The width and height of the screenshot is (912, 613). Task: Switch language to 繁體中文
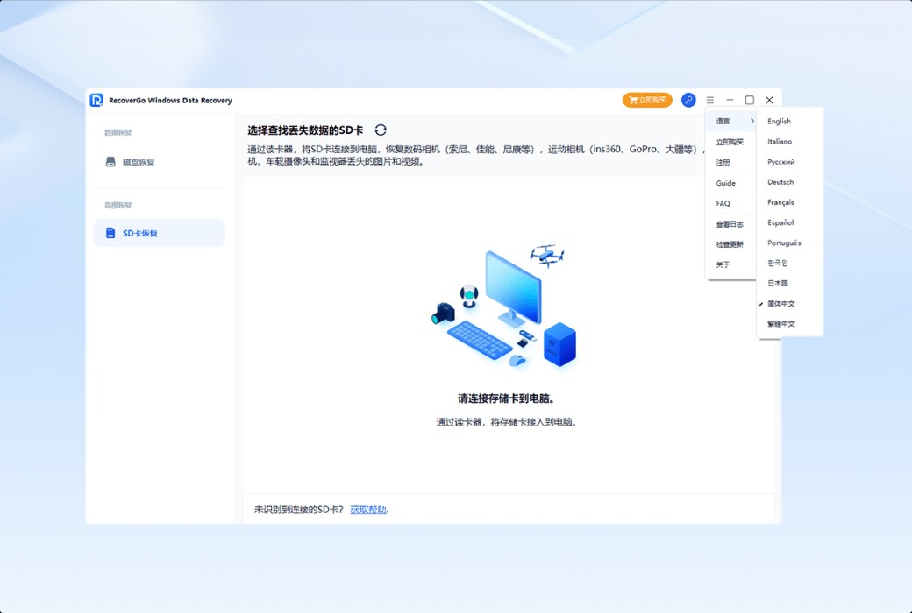(780, 324)
